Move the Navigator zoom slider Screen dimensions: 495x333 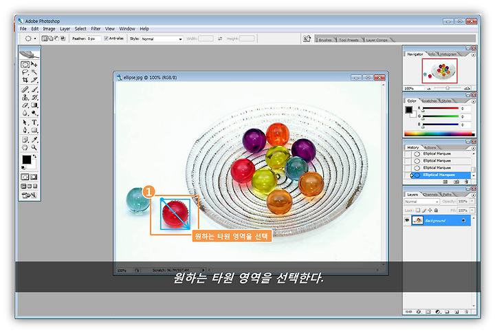pyautogui.click(x=448, y=88)
